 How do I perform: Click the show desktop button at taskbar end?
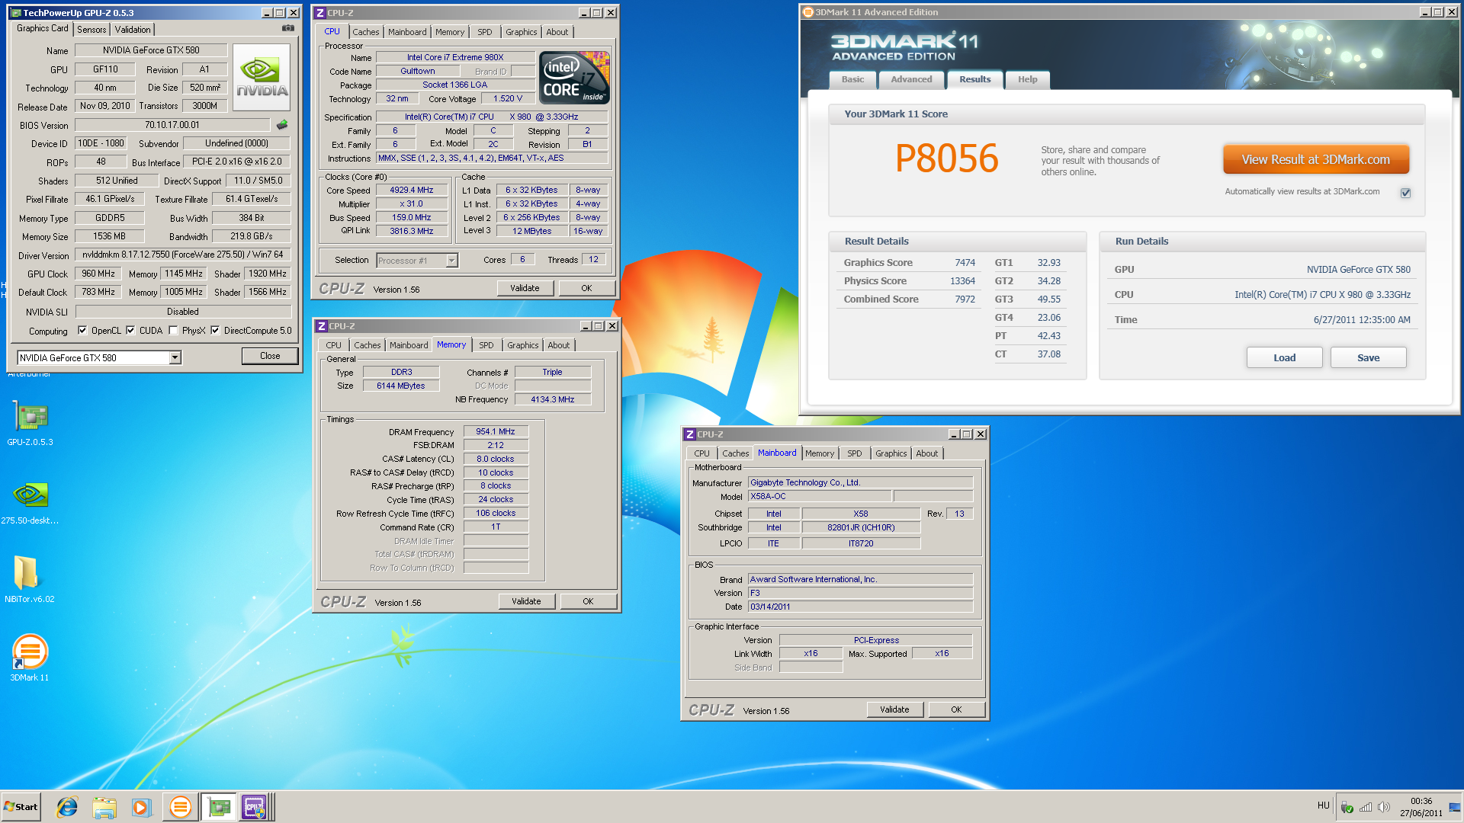[x=1456, y=807]
